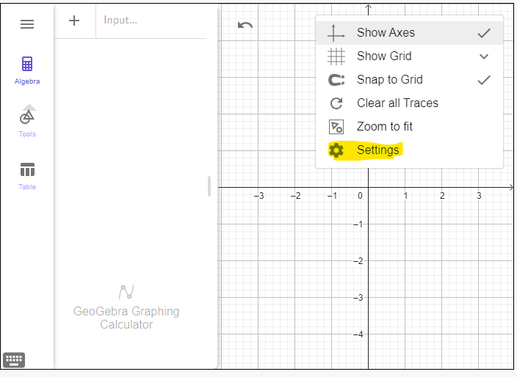The image size is (517, 377).
Task: Click the Input field in Algebra
Action: [x=151, y=21]
